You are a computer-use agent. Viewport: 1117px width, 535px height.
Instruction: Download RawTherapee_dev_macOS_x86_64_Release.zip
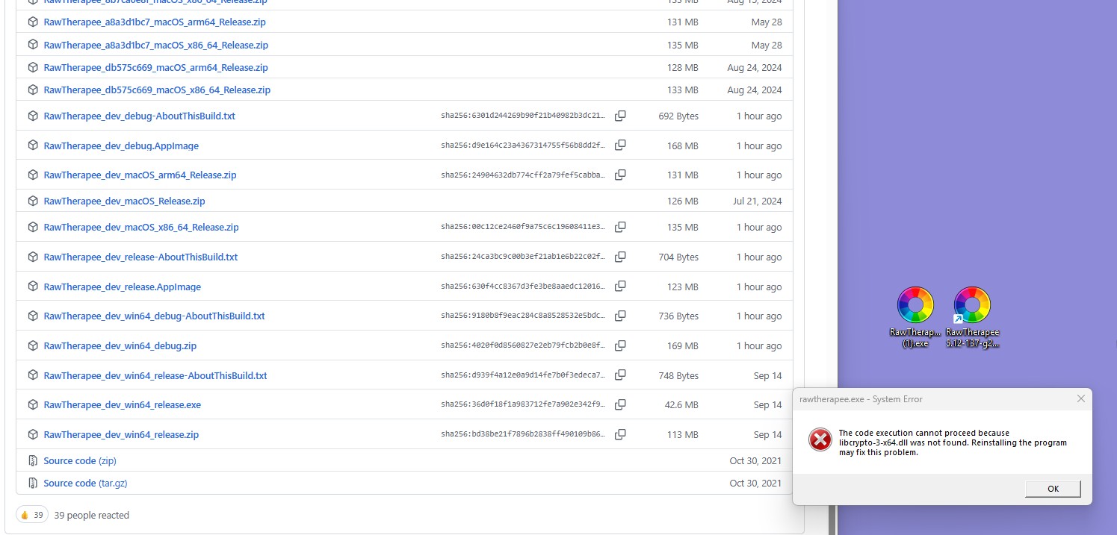click(141, 228)
